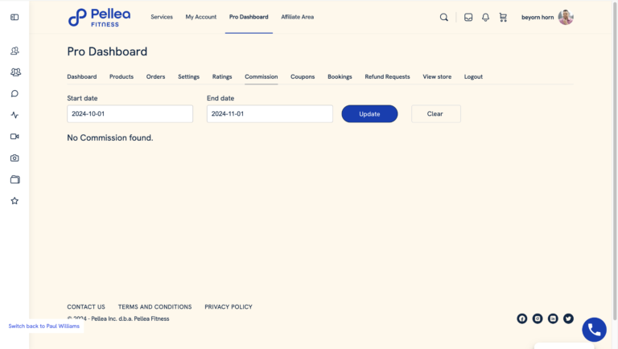Select the Commission tab

pos(262,77)
